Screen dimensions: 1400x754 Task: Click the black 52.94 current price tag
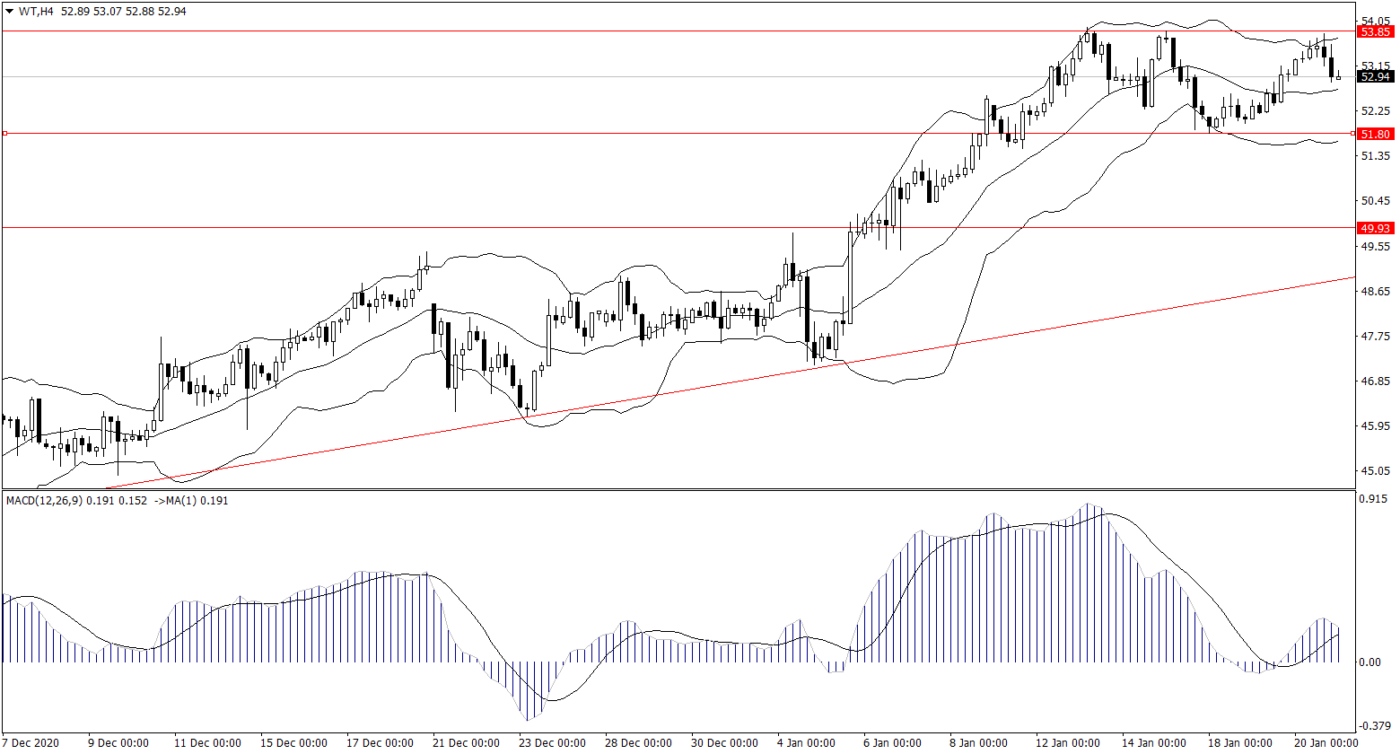point(1375,77)
